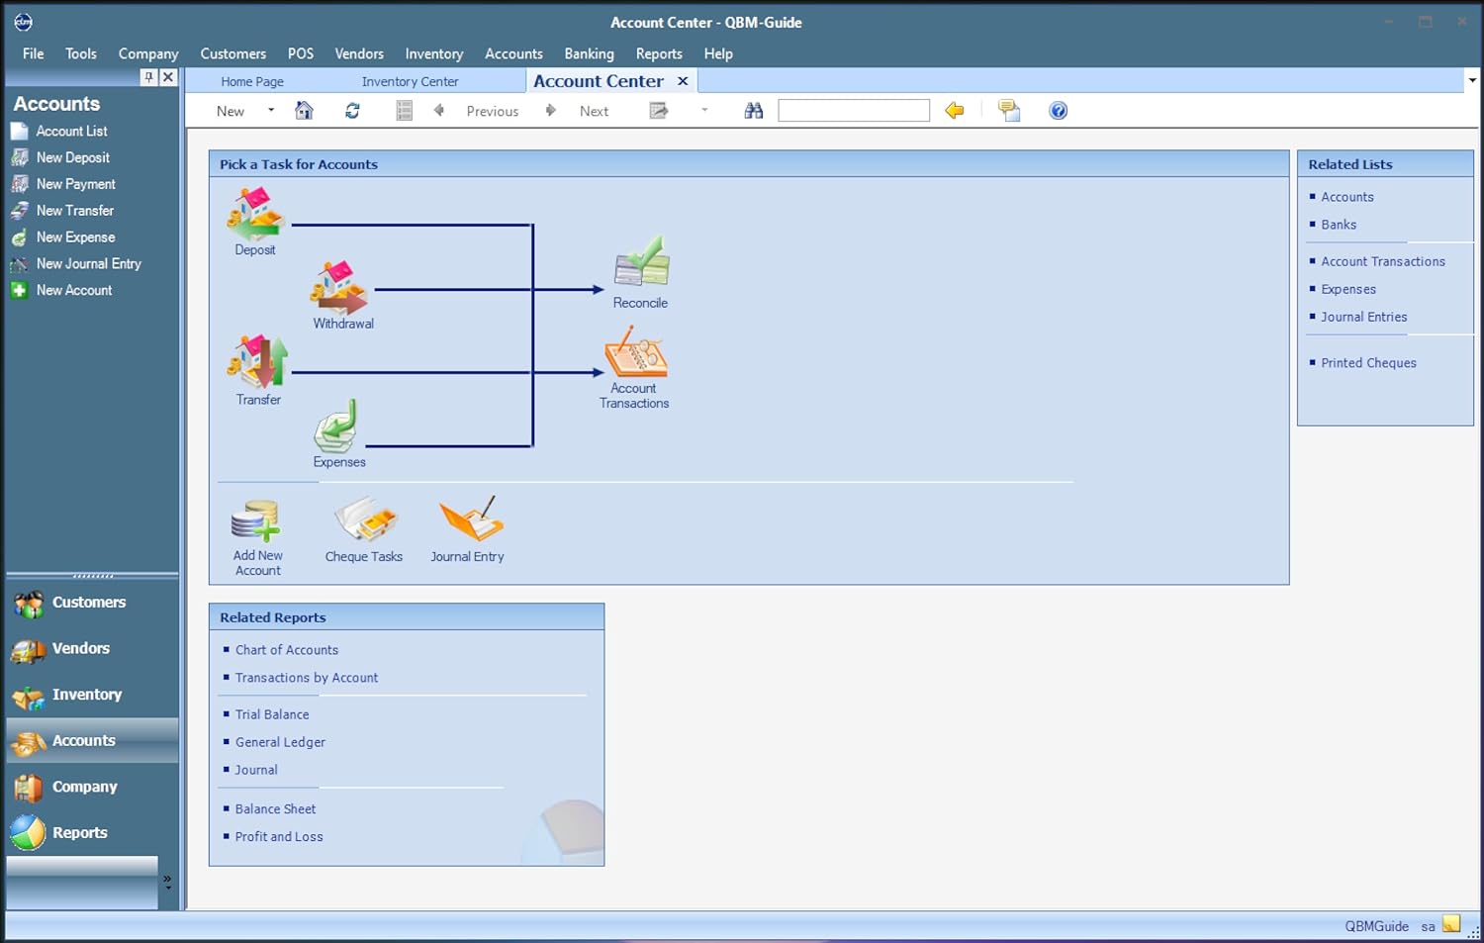1484x943 pixels.
Task: Create a Journal Entry via icon
Action: 472,519
